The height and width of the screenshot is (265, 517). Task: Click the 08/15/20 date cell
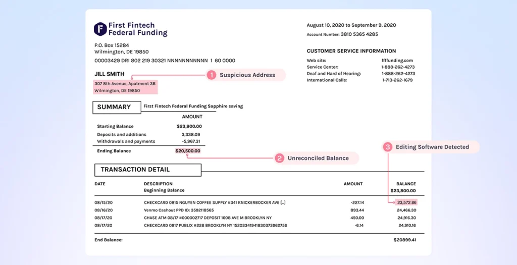pyautogui.click(x=104, y=203)
